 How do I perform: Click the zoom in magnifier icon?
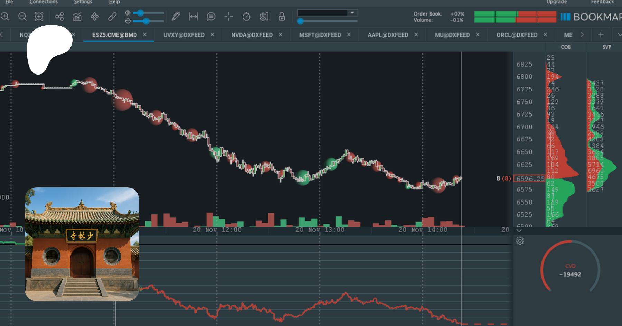tap(5, 16)
